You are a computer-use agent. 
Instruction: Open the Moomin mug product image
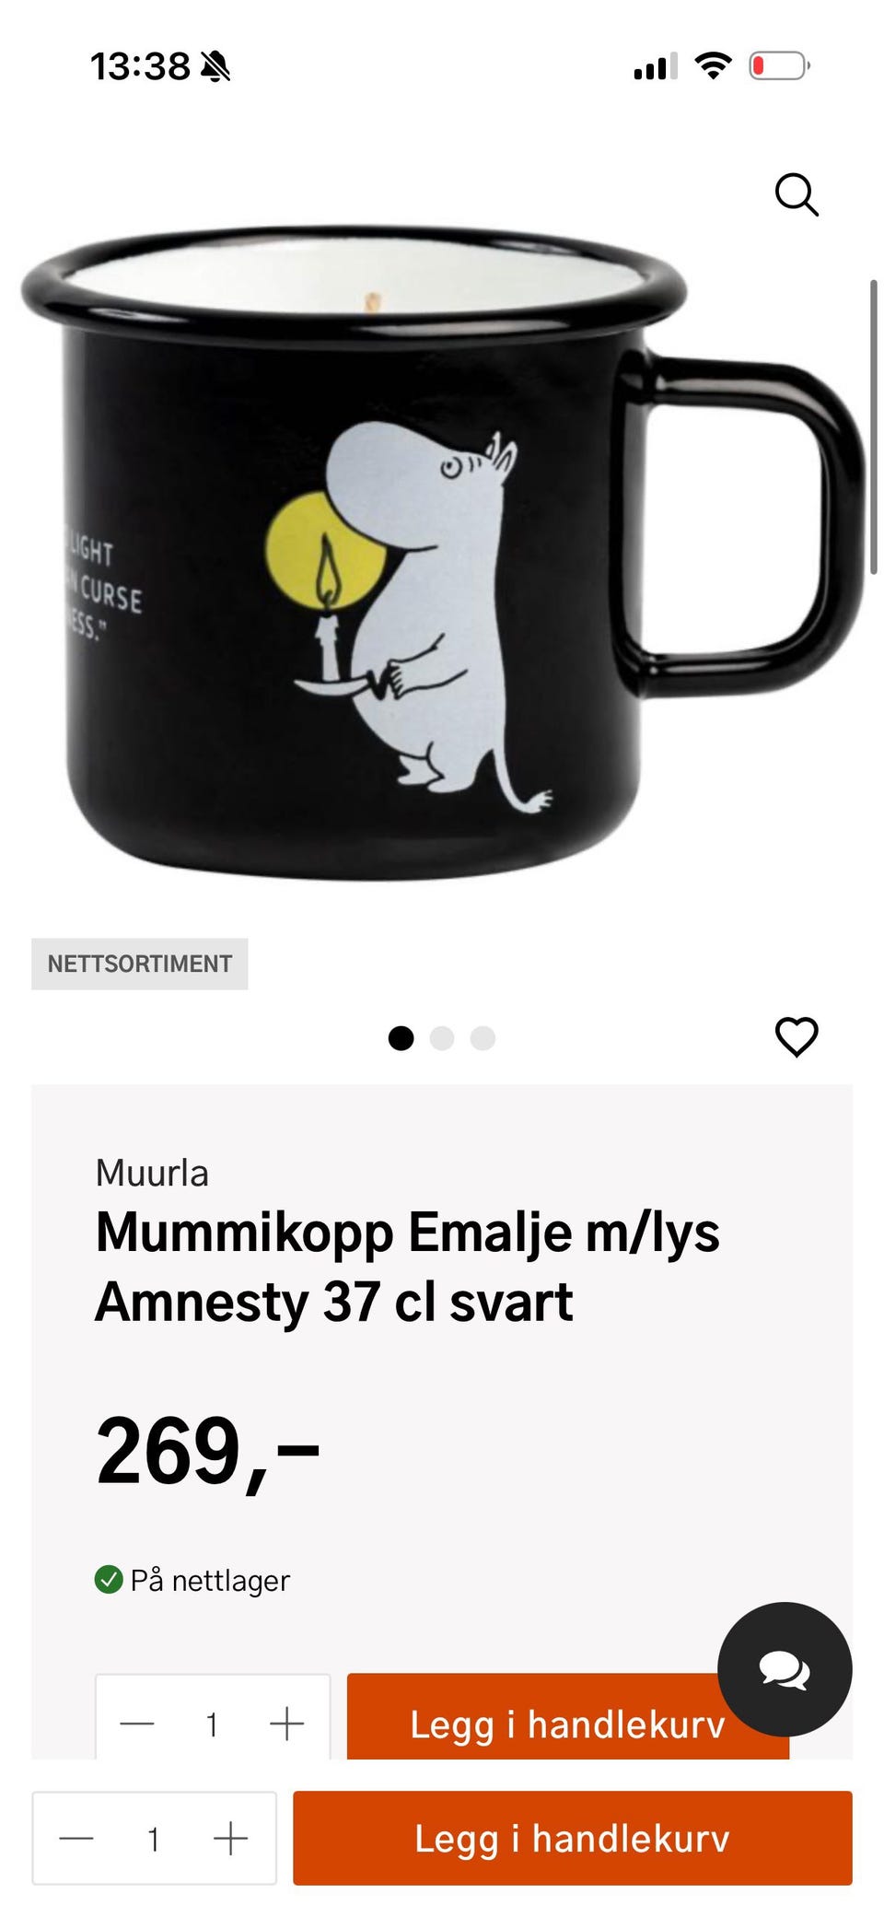pos(442,553)
